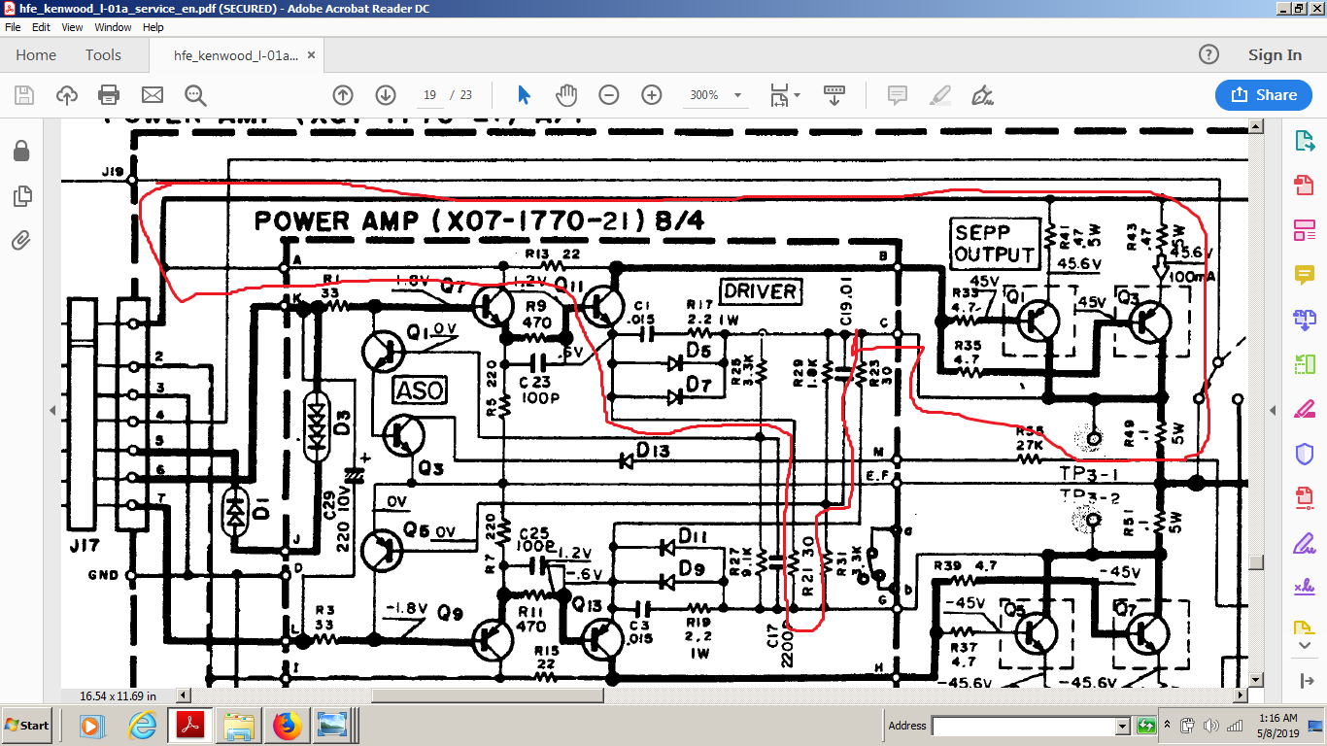Click the Sign In link
The image size is (1327, 746).
tap(1275, 55)
